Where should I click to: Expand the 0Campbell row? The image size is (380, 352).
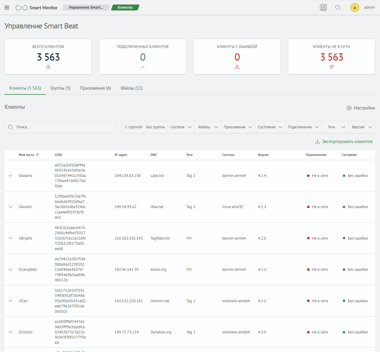(x=10, y=270)
